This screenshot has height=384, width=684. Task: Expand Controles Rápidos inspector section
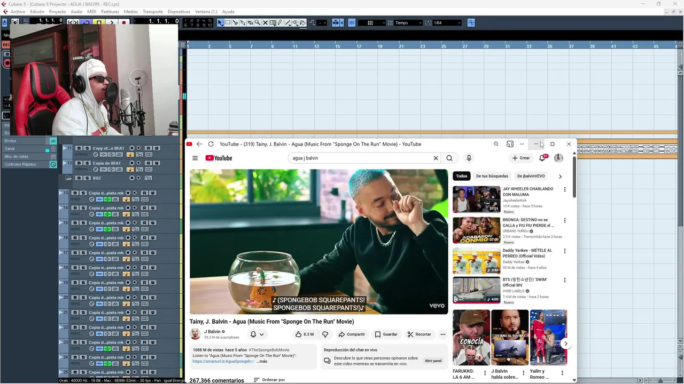click(x=30, y=164)
